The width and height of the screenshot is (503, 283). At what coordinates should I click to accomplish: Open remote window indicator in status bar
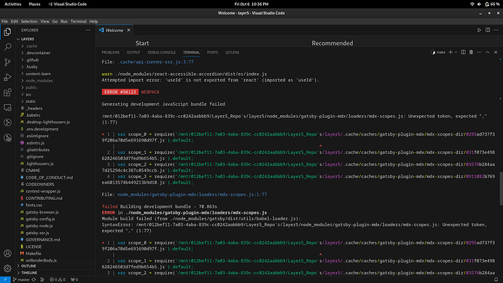5,280
